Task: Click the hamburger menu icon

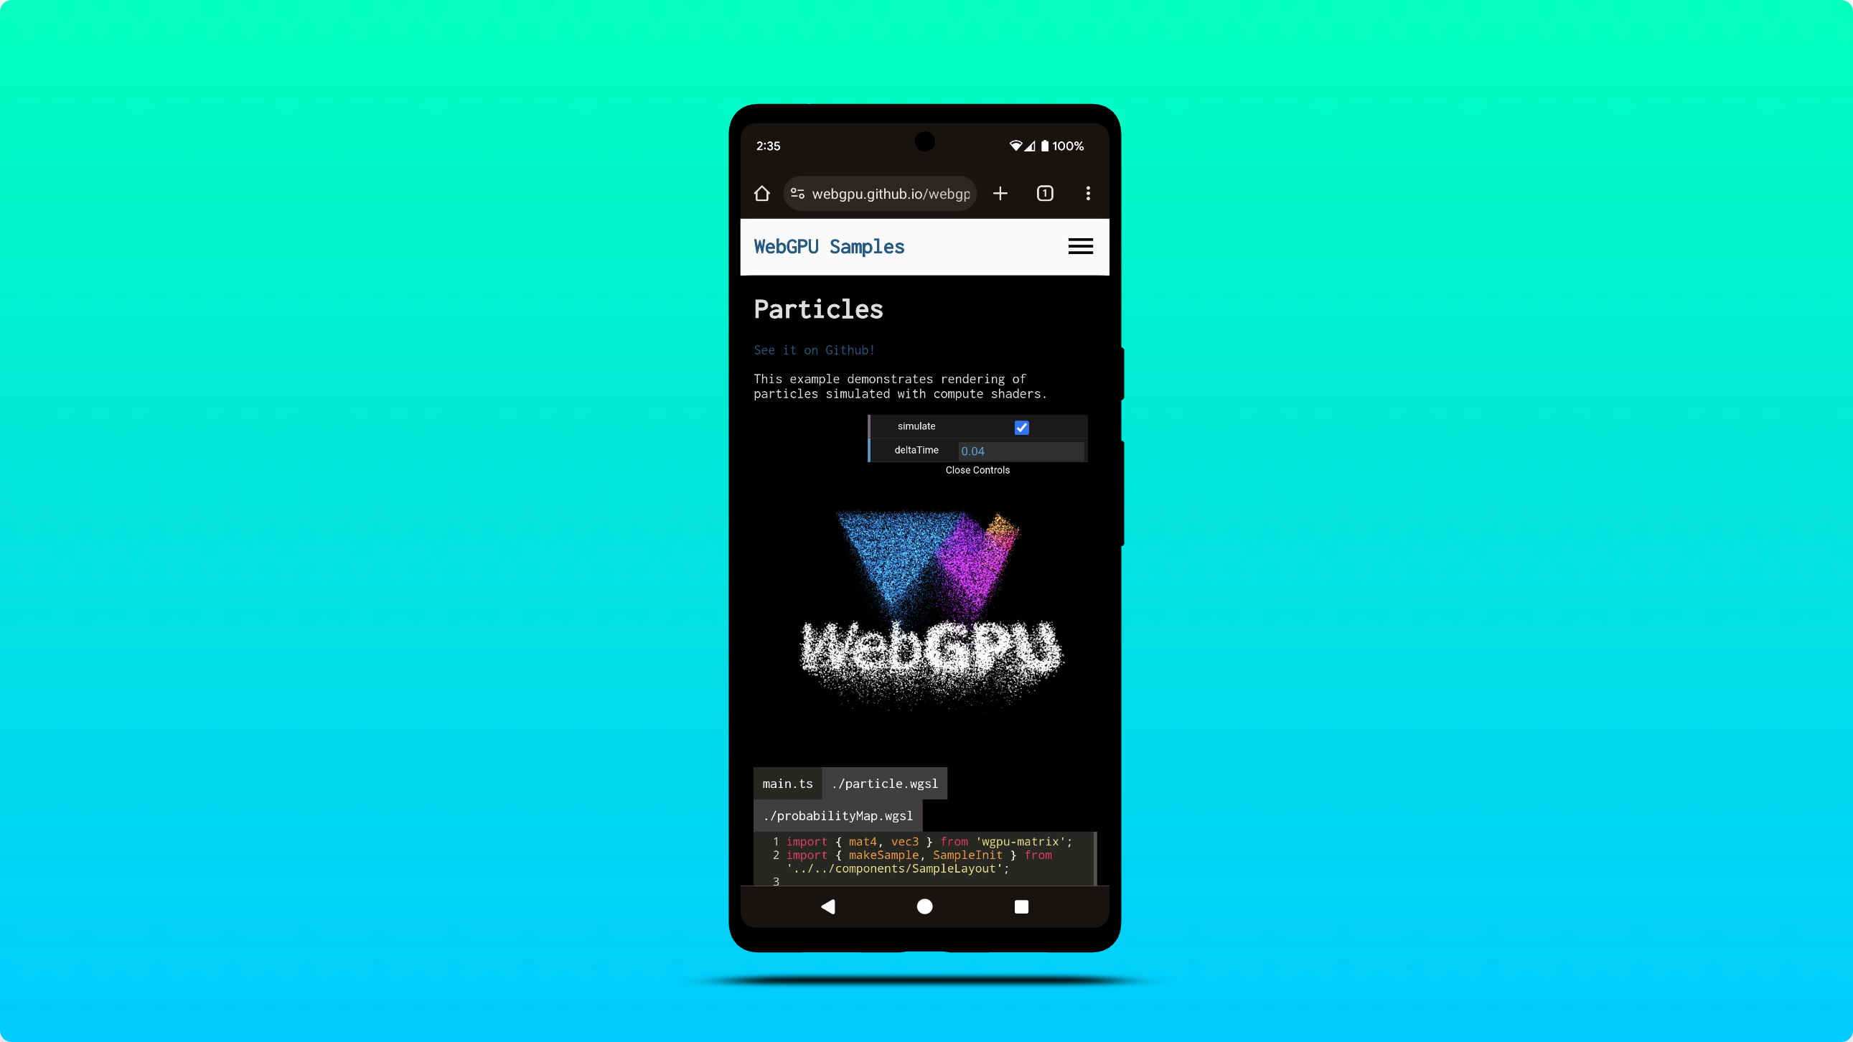Action: [x=1079, y=247]
